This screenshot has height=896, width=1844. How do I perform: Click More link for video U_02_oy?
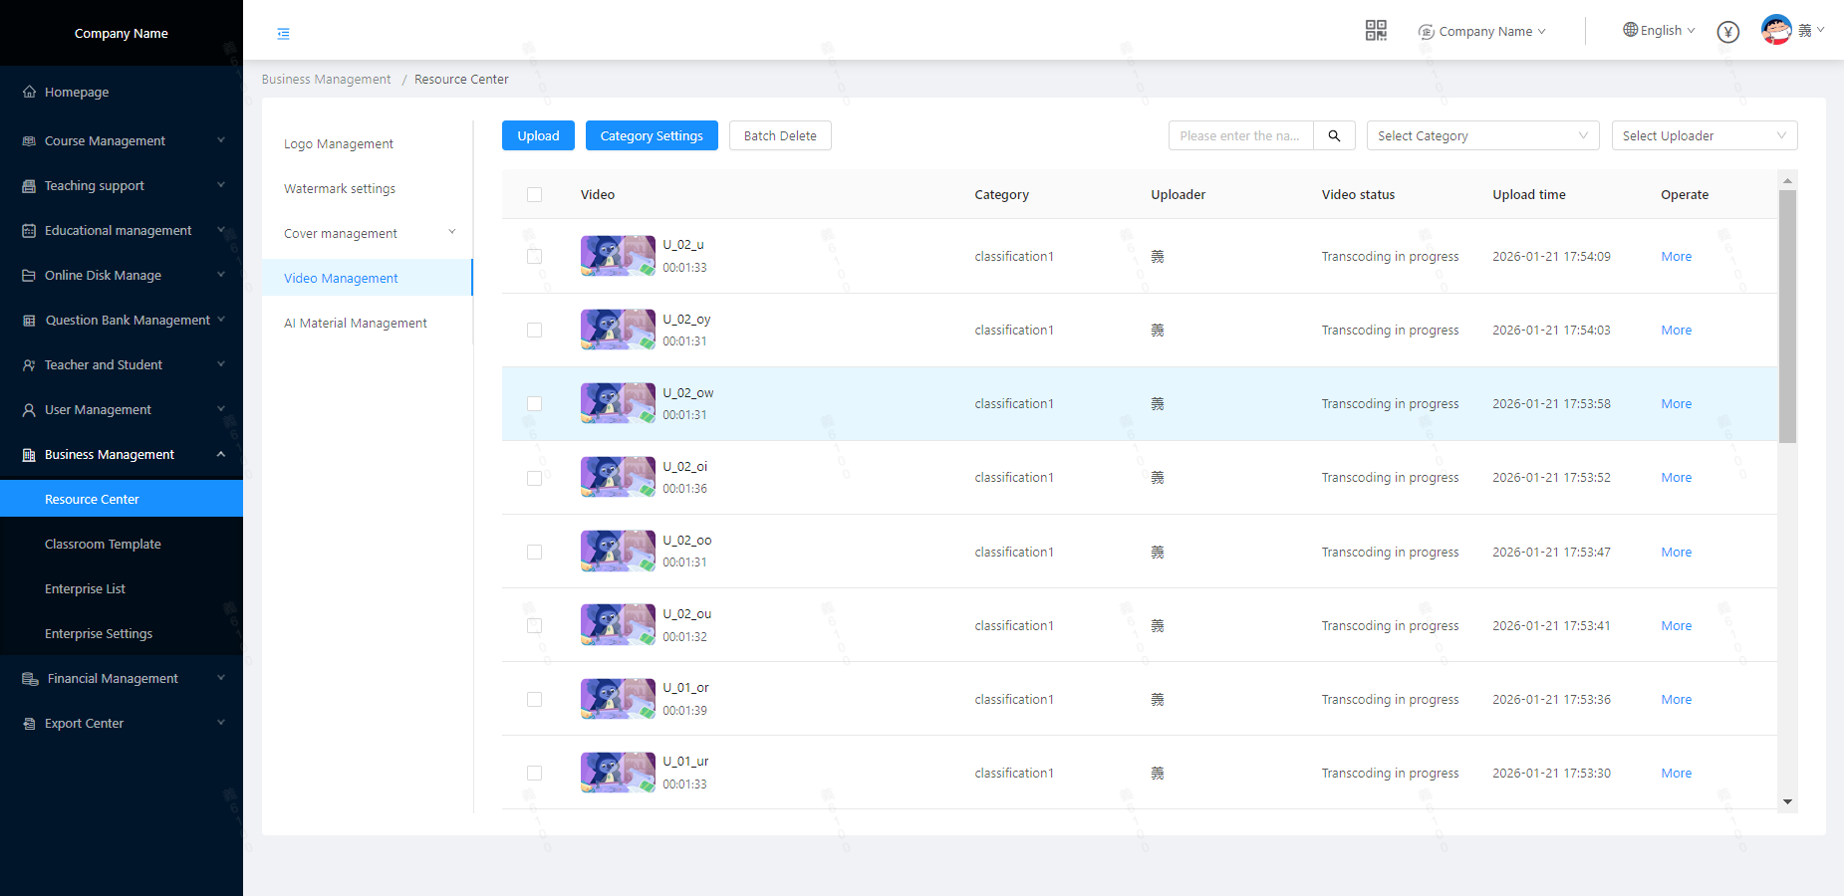(x=1676, y=331)
